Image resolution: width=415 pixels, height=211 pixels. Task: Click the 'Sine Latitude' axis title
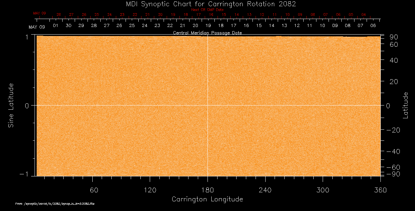point(11,105)
